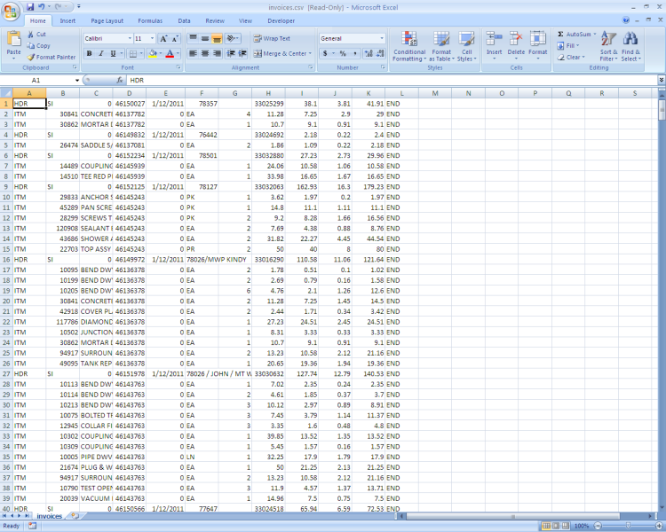Switch to the Data tab
The image size is (666, 532).
[x=184, y=20]
